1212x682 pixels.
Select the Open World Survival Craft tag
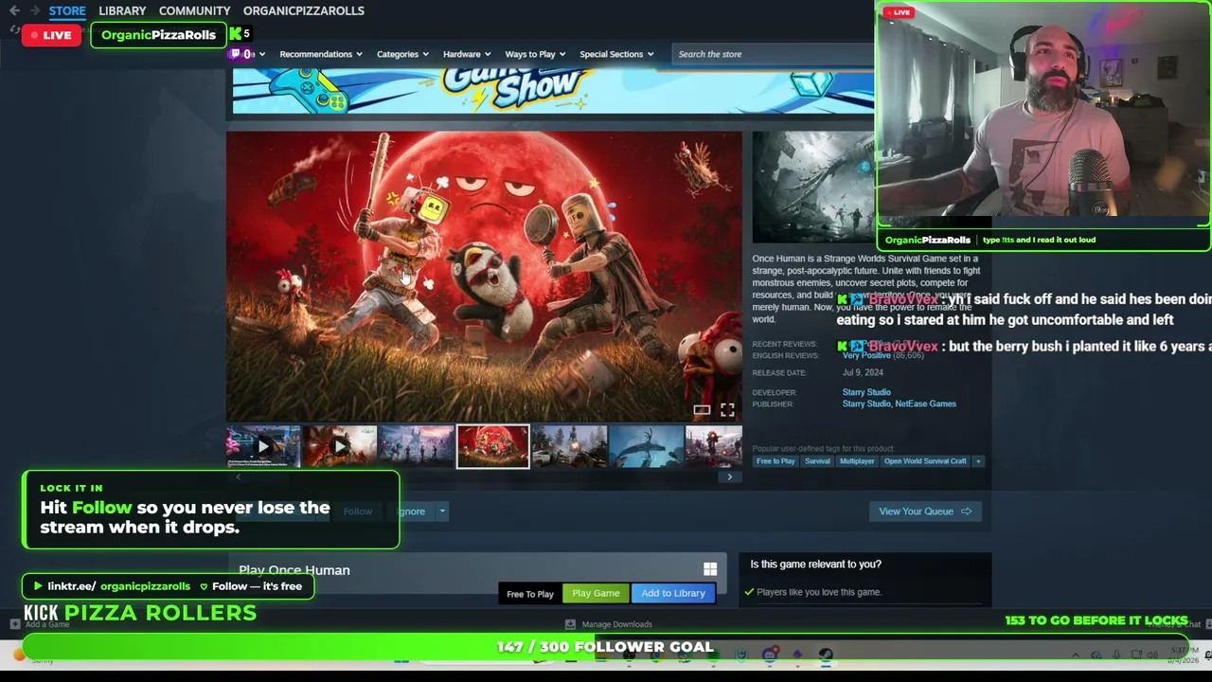[925, 461]
